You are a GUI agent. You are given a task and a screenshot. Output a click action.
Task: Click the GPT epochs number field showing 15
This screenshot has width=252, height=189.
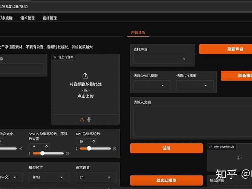coord(83,141)
